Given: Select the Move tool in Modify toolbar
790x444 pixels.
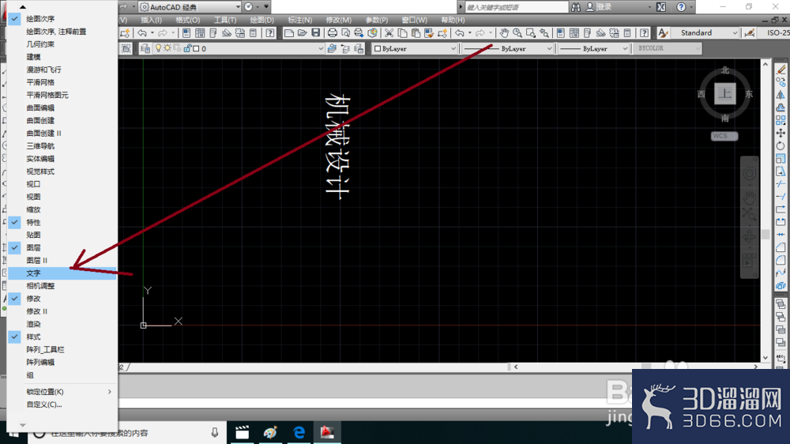Looking at the screenshot, I should coord(781,133).
